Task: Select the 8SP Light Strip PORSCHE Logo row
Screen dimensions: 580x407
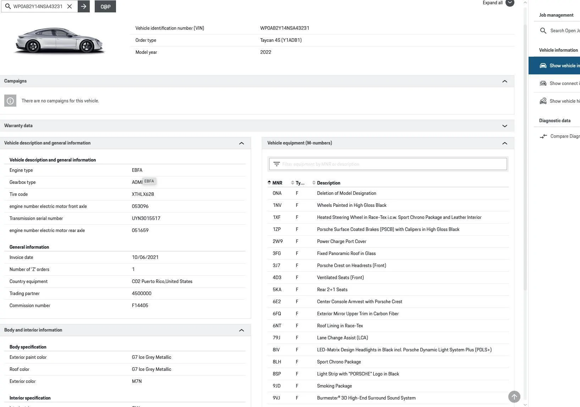Action: tap(388, 374)
